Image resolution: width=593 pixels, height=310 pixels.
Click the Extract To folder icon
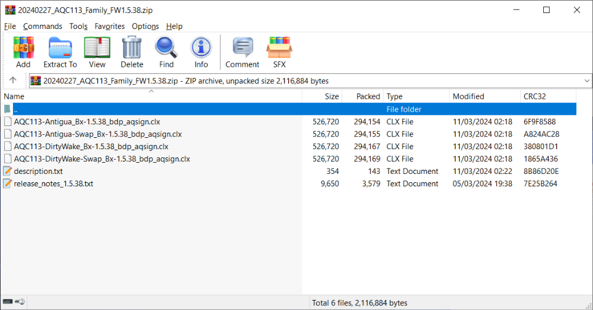[x=60, y=47]
